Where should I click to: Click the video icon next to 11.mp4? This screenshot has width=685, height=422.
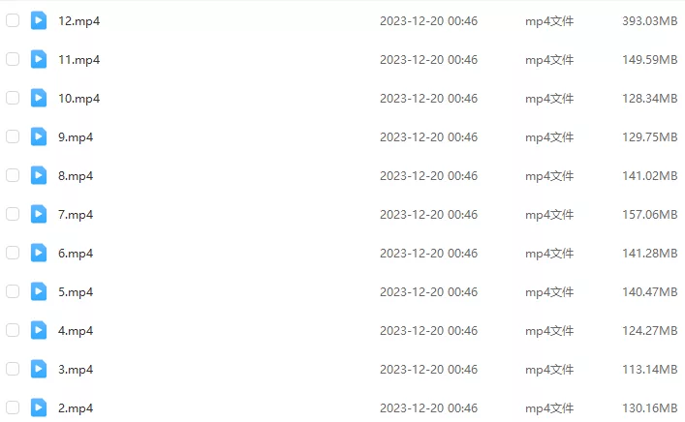coord(39,59)
